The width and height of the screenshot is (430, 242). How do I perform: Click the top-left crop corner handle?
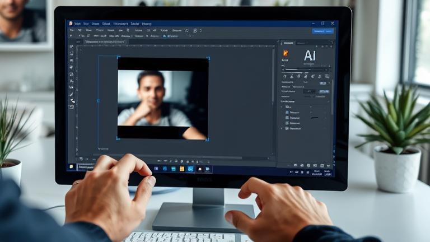[119, 57]
